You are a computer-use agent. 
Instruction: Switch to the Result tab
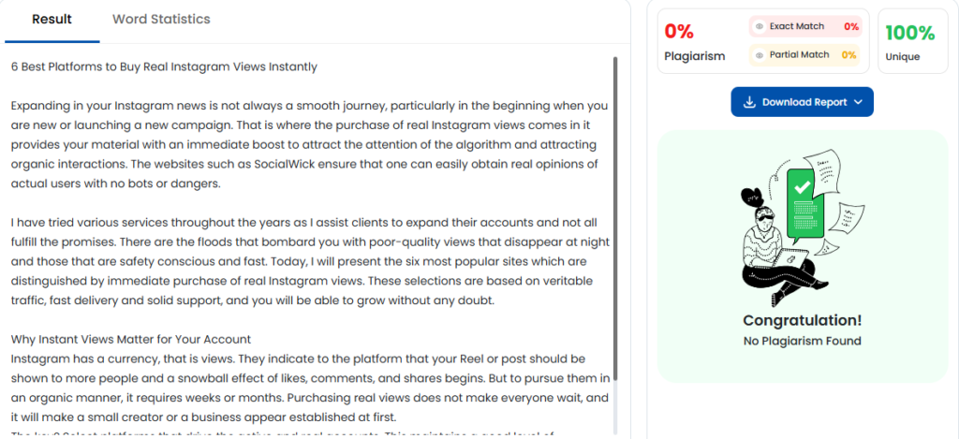point(52,20)
